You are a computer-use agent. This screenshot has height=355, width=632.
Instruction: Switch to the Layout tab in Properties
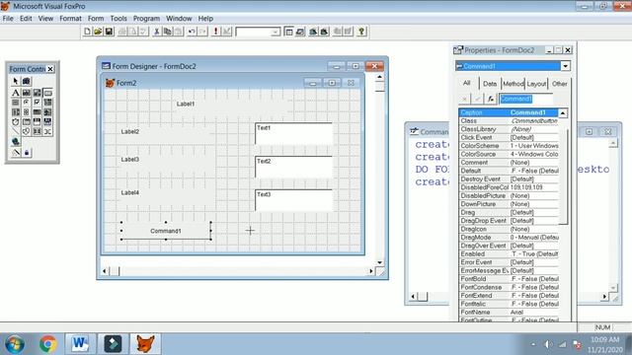tap(536, 84)
